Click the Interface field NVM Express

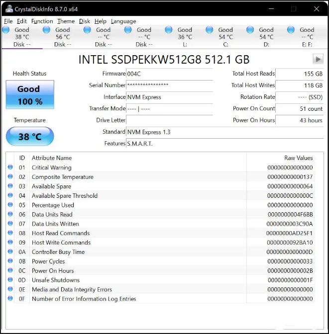pos(169,97)
